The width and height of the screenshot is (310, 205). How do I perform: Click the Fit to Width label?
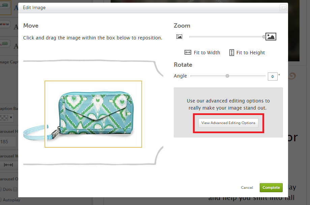coord(207,53)
